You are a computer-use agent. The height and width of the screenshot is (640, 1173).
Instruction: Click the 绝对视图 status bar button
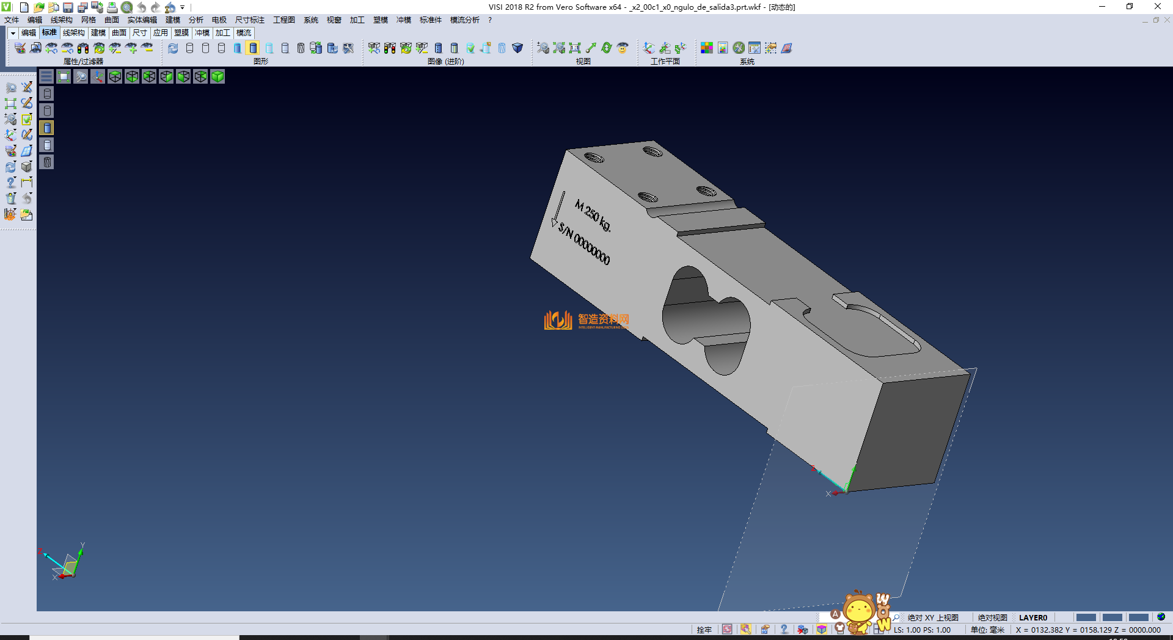click(992, 617)
